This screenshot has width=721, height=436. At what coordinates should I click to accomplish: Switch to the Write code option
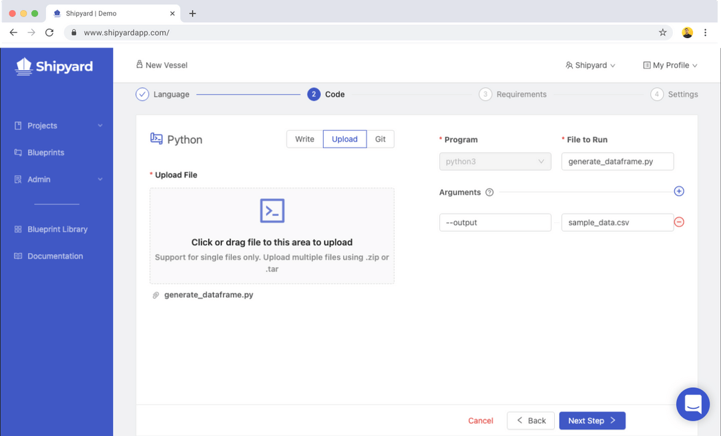pyautogui.click(x=304, y=139)
